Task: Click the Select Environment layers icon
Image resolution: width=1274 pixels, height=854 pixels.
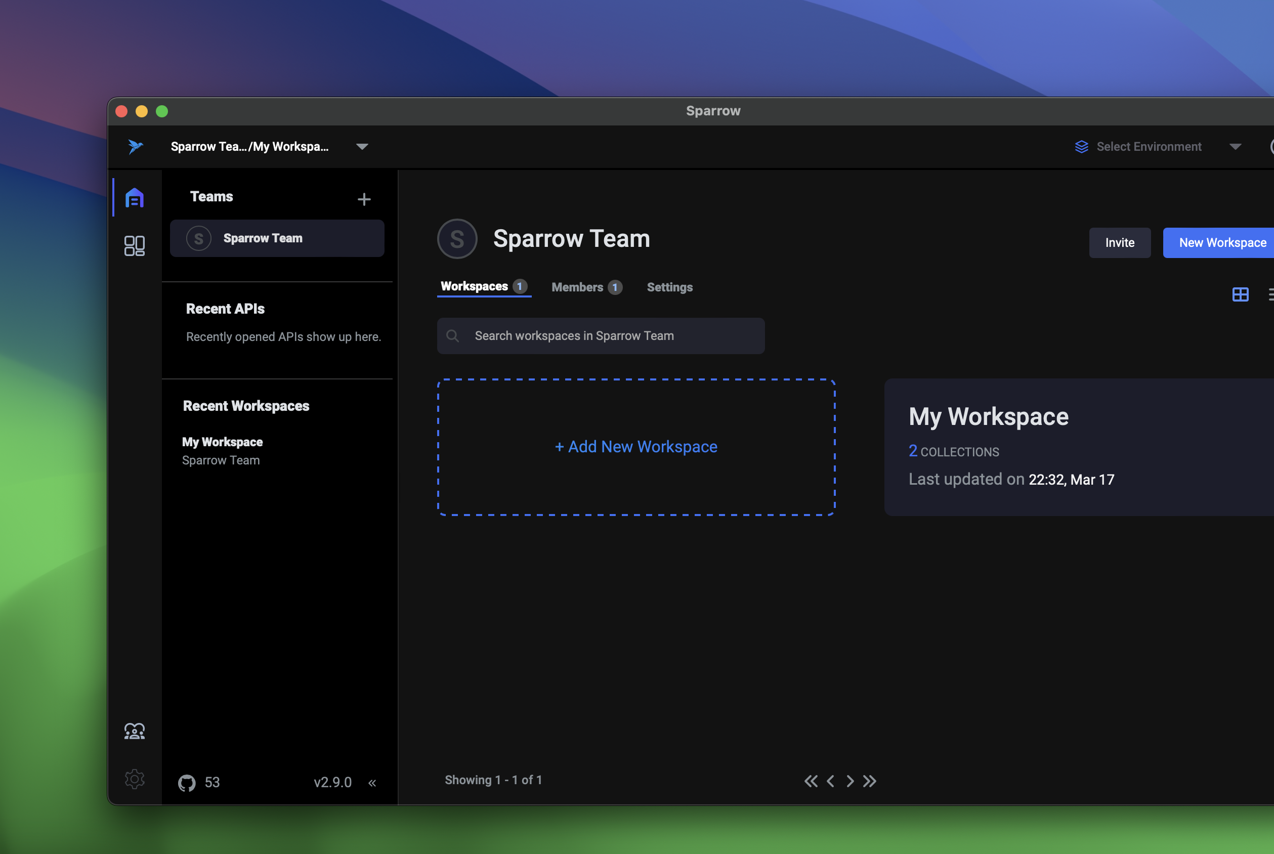Action: 1082,147
